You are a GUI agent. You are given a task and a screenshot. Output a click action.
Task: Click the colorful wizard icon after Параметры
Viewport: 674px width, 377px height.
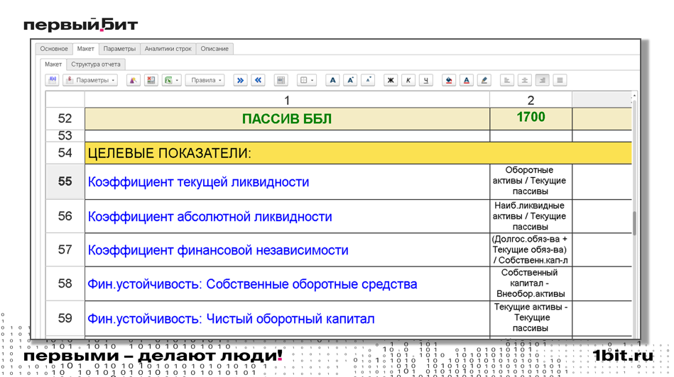click(134, 80)
